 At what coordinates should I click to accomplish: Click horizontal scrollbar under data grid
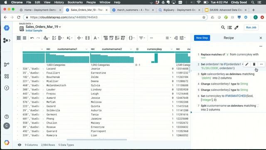(97, 140)
